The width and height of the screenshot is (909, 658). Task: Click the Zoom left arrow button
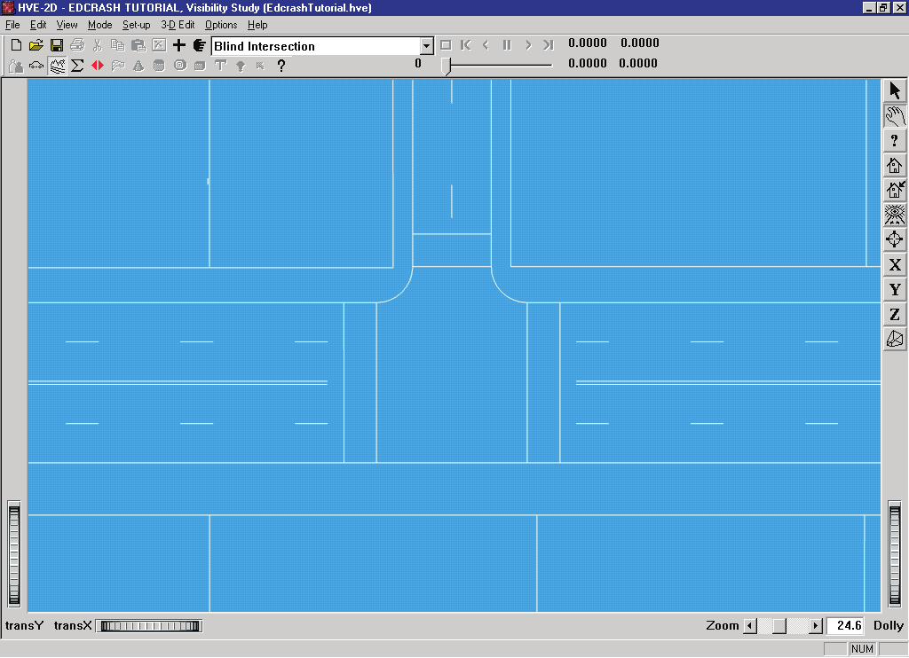(750, 625)
